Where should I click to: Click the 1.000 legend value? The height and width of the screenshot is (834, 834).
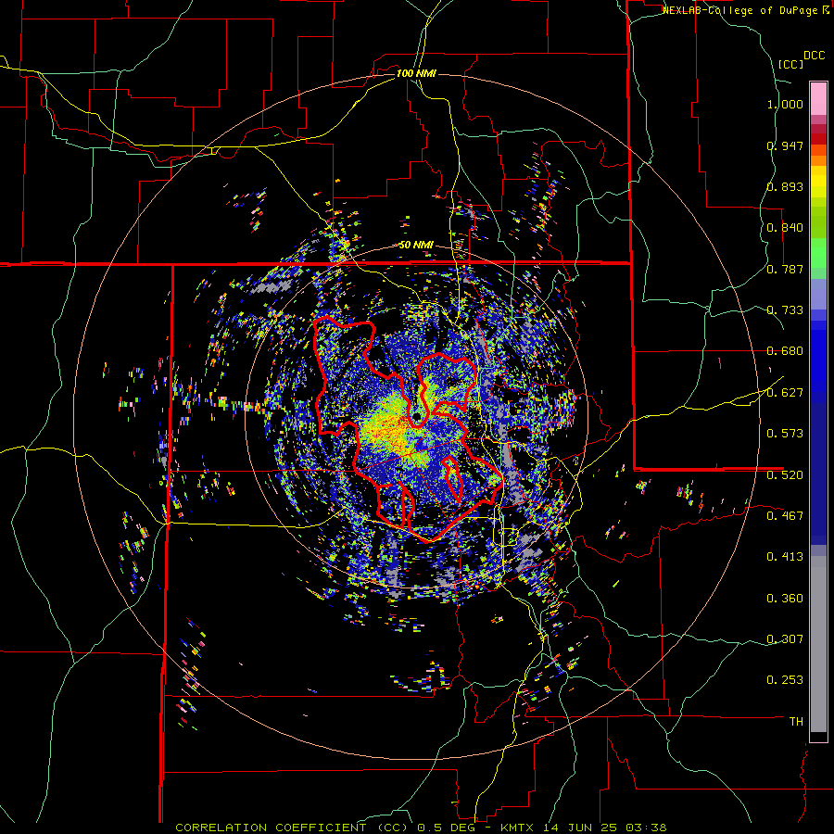(785, 104)
